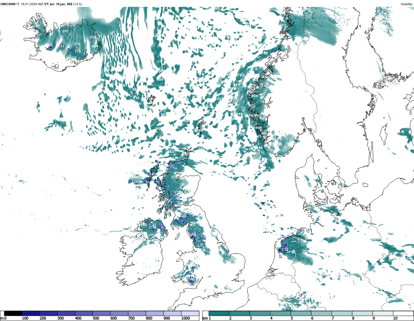Click the "UWC/DINI" label in the header
Image resolution: width=414 pixels, height=321 pixels.
tap(8, 4)
